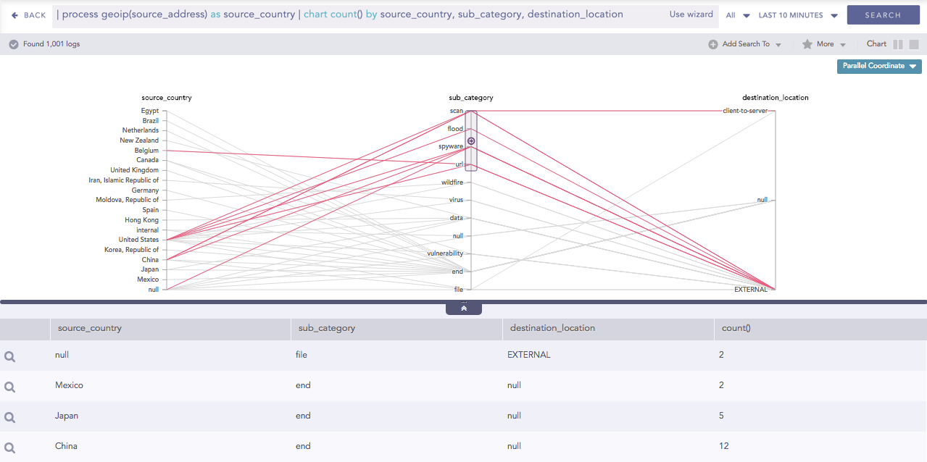Open the Parallel Coordinate chart type dropdown
This screenshot has width=927, height=462.
879,66
